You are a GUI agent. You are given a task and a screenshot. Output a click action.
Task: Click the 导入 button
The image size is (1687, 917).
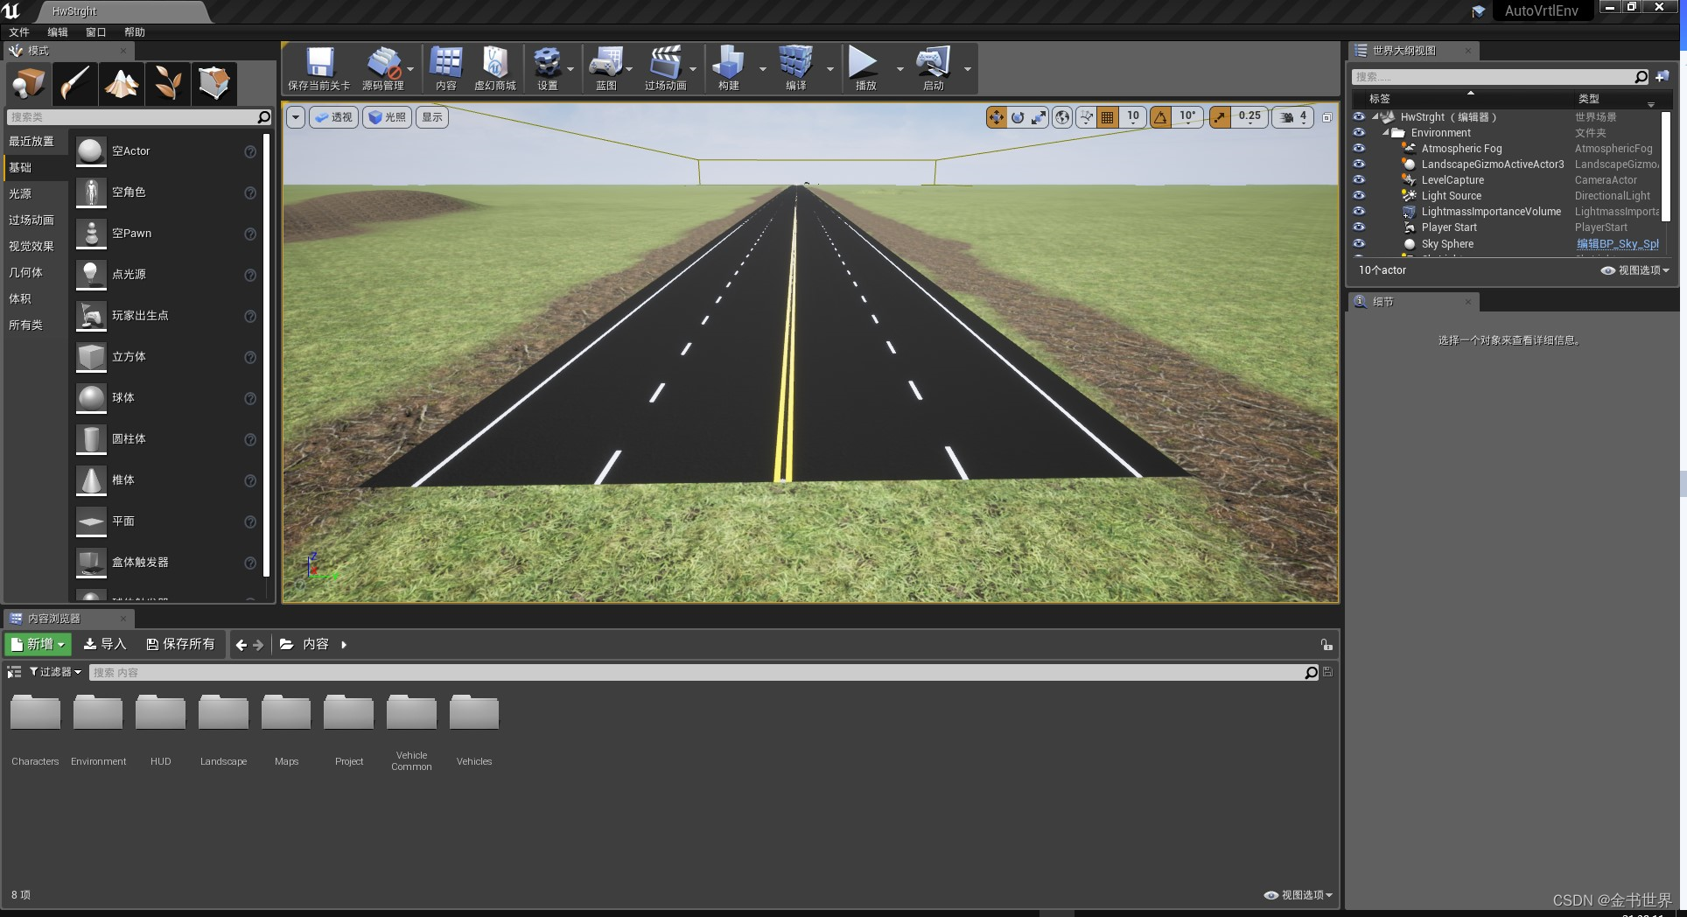point(105,644)
